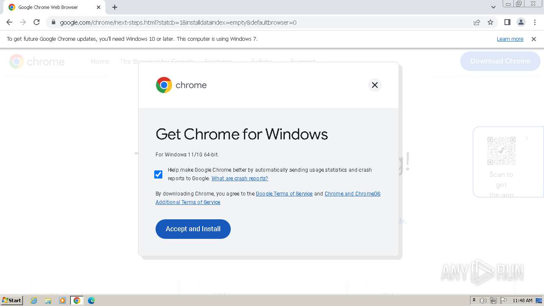Click Home in the page navigation
The width and height of the screenshot is (544, 306).
(100, 62)
